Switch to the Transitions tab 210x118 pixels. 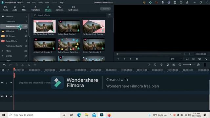36,9
